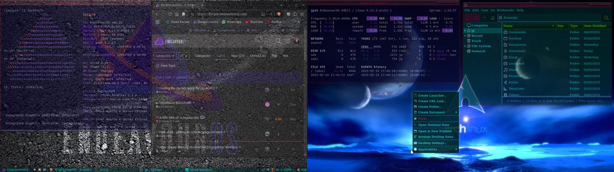Open the browser tab list chevron
Viewport: 614px width, 172px height.
[x=281, y=5]
